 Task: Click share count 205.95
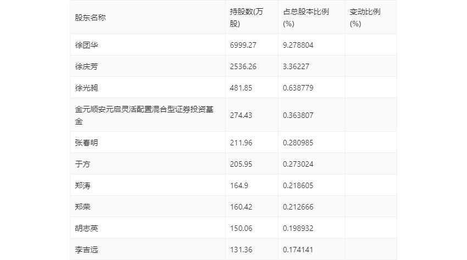(241, 164)
